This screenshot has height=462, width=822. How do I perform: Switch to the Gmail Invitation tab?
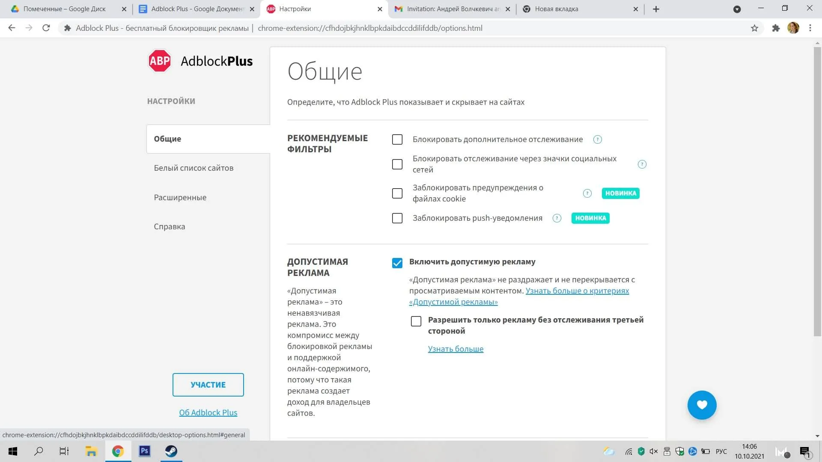pyautogui.click(x=453, y=9)
